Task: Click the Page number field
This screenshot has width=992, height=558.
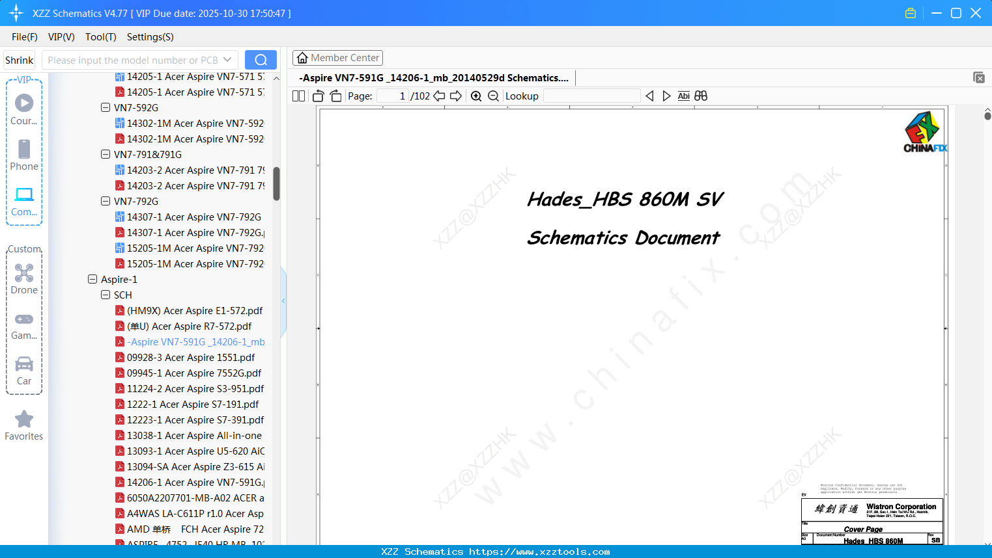Action: pos(393,96)
